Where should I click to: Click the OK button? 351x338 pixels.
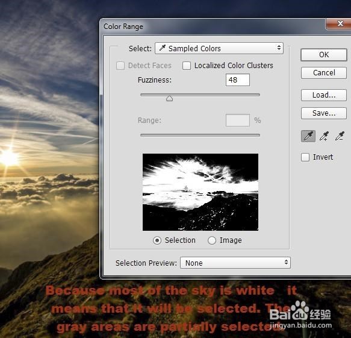coord(324,55)
